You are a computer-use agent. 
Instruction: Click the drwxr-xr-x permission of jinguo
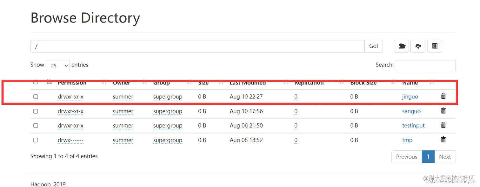click(70, 97)
